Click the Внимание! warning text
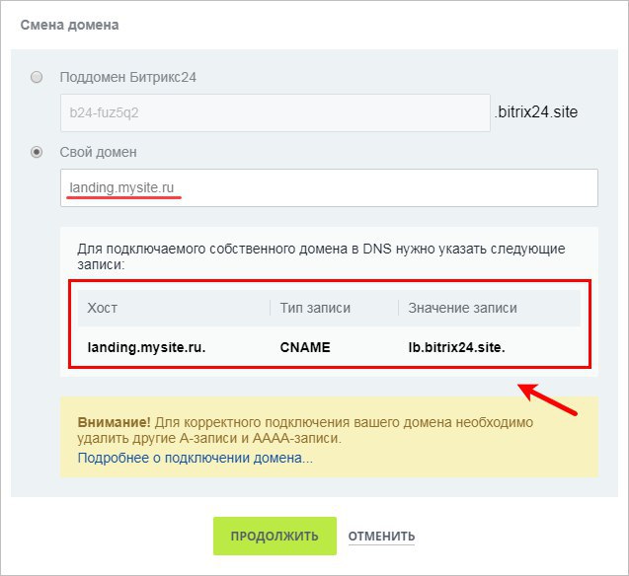Viewport: 629px width, 576px height. [114, 422]
